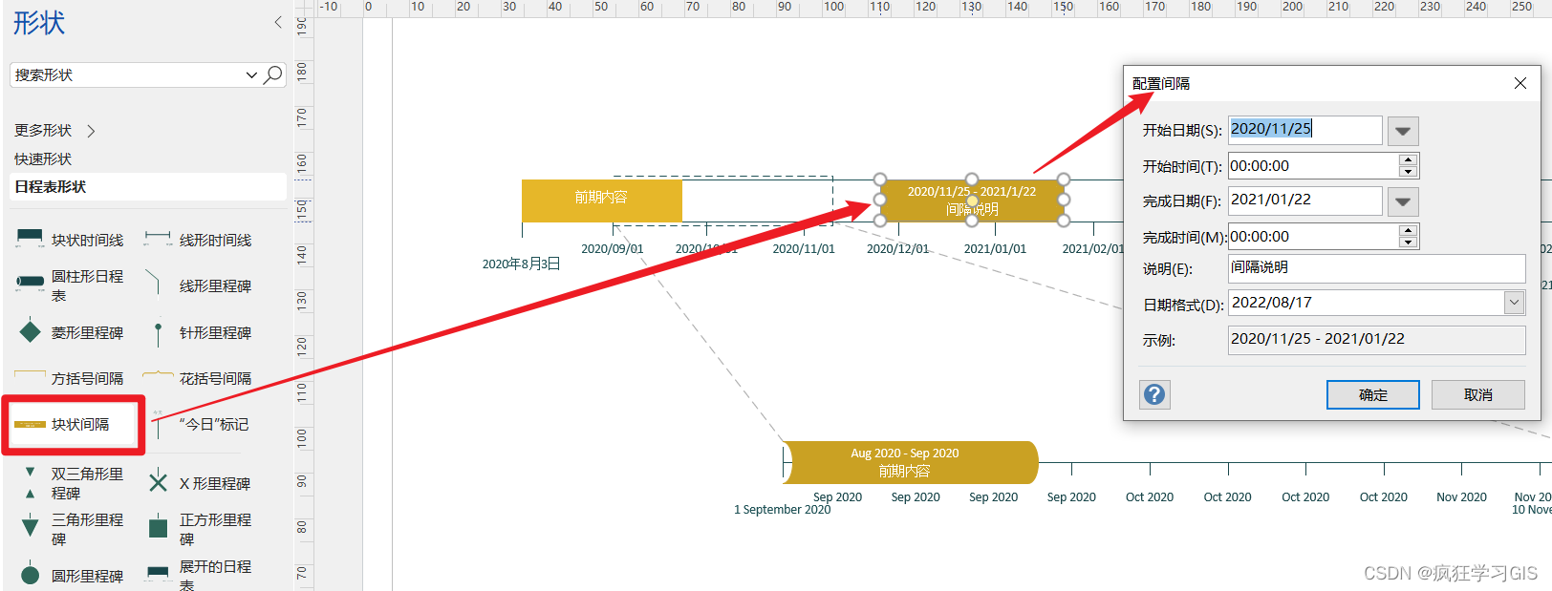Choose the 花括号间隔 brace interval shape
The width and height of the screenshot is (1552, 591).
pyautogui.click(x=198, y=378)
